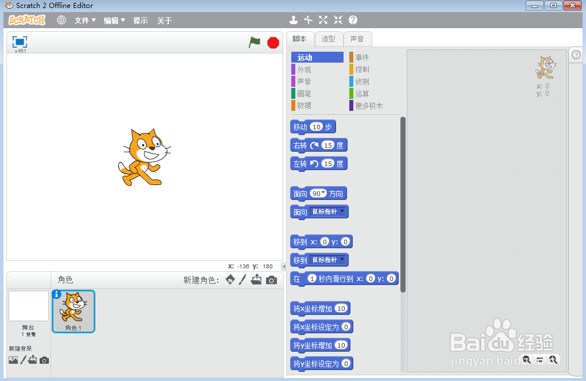The height and width of the screenshot is (381, 586).
Task: Click the green flag to run the project
Action: pos(255,42)
